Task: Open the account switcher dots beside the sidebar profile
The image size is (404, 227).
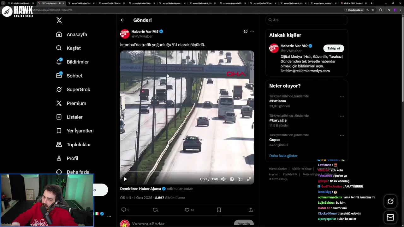Action: point(109,216)
